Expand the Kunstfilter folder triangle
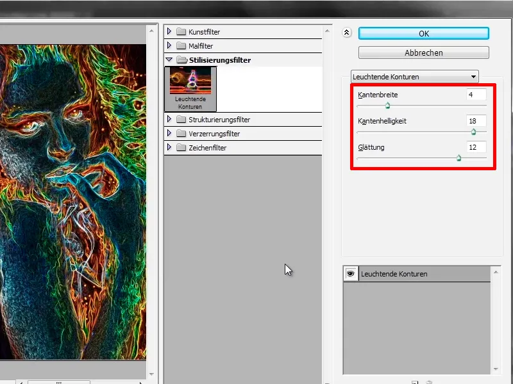 (x=169, y=31)
